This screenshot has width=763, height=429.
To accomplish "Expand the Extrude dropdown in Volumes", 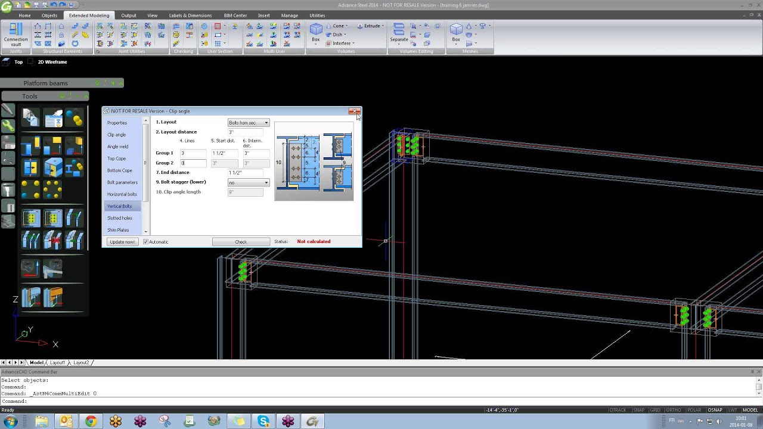I will (x=383, y=26).
